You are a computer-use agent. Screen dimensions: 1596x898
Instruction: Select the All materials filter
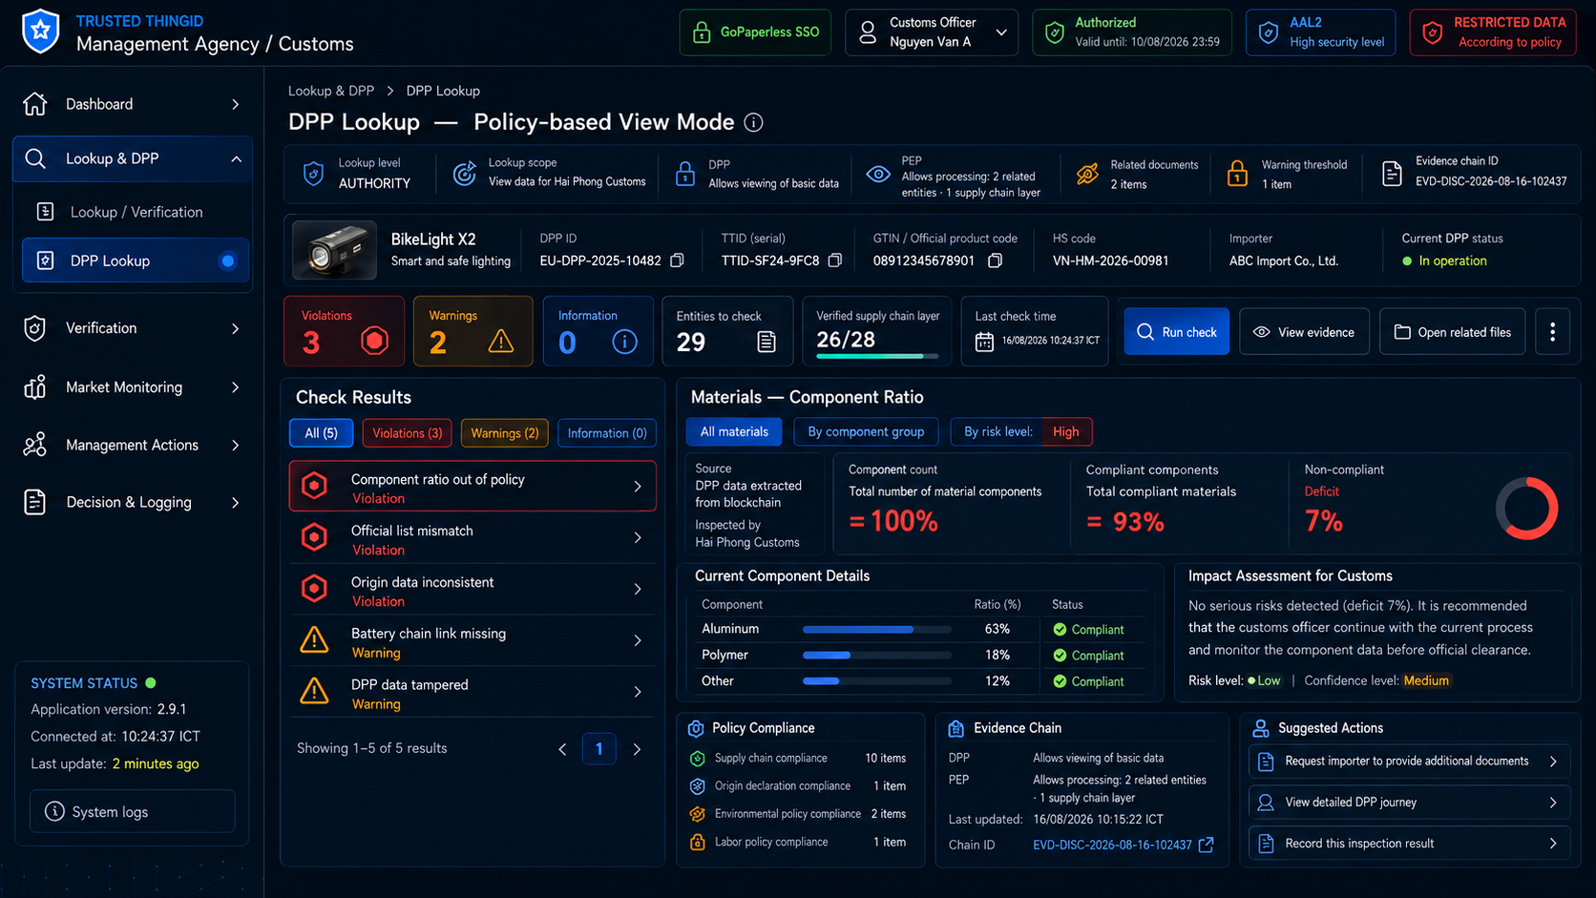pyautogui.click(x=734, y=431)
